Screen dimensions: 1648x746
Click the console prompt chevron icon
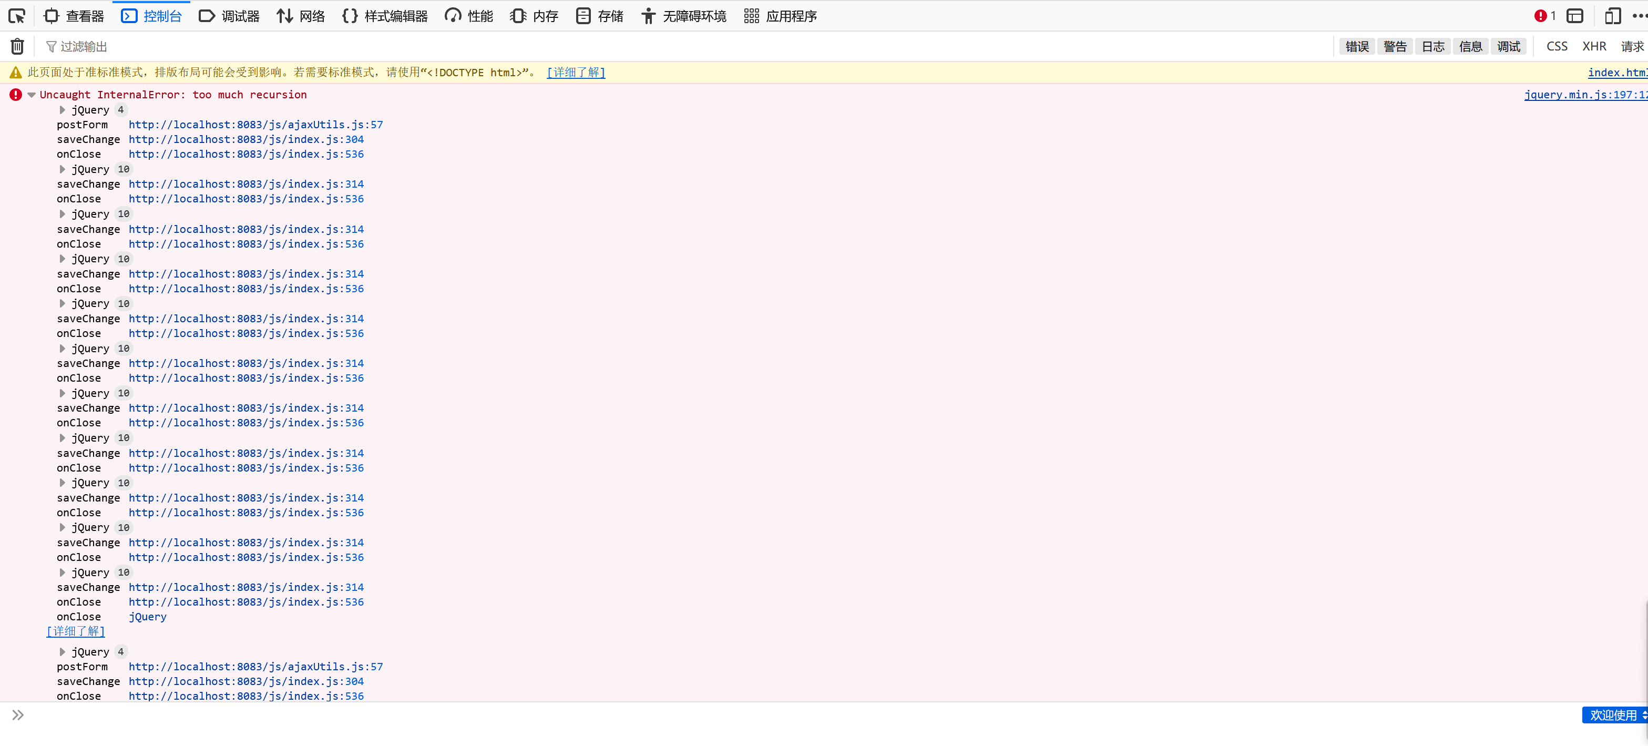(x=18, y=716)
